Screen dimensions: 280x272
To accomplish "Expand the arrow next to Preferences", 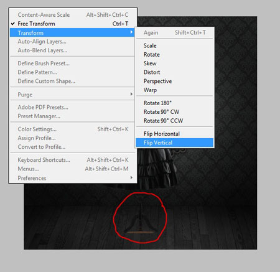I will click(x=131, y=177).
